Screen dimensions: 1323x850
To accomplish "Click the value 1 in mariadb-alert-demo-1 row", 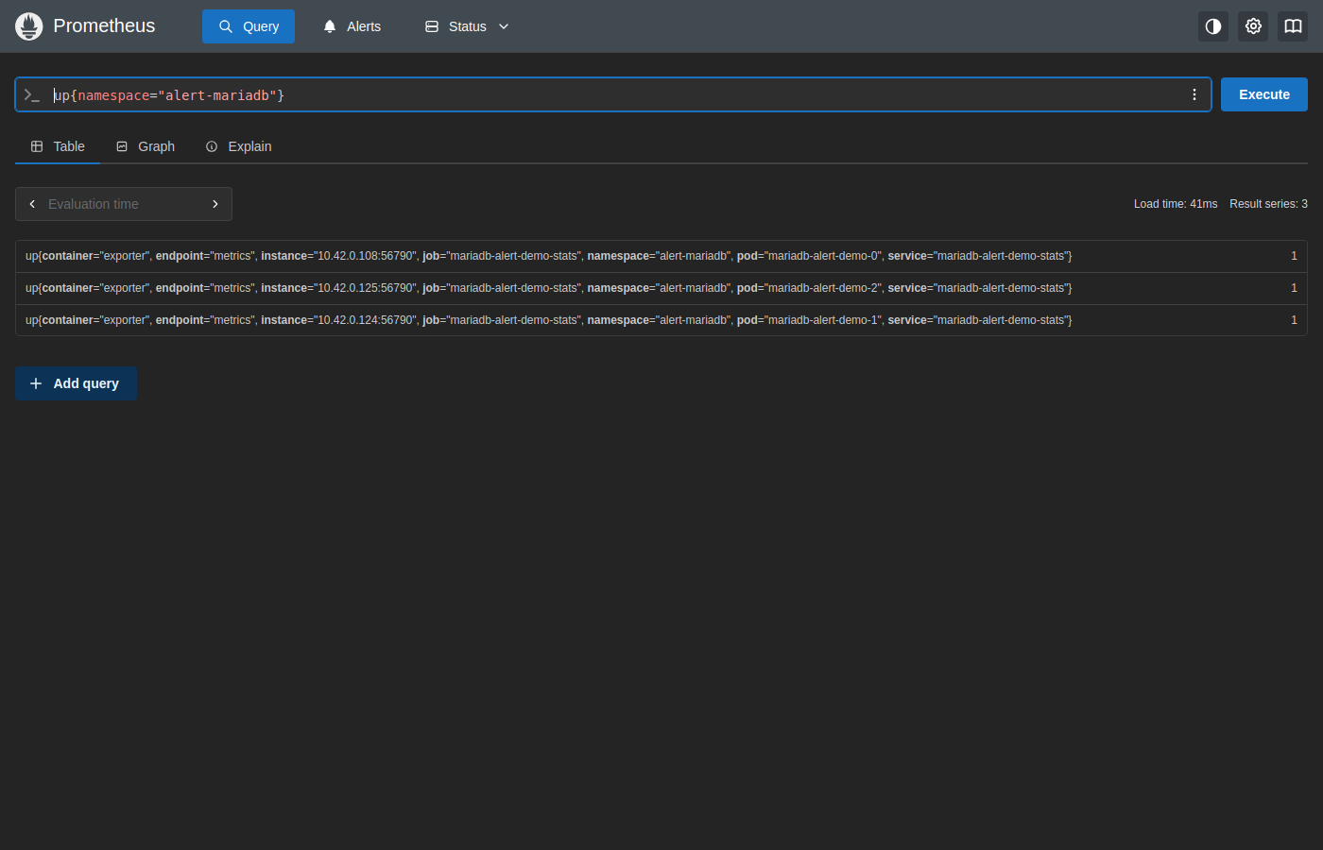I will [1294, 320].
